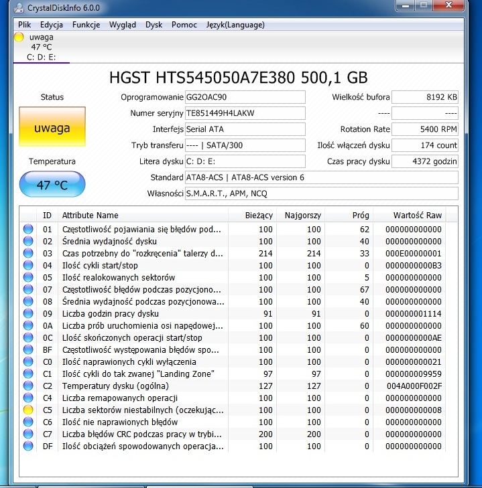This screenshot has width=482, height=488.
Task: Click the Rotation Rate field 5400 RPM
Action: click(x=425, y=129)
